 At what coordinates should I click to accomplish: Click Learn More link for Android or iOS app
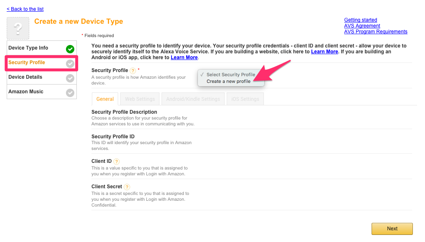[184, 57]
